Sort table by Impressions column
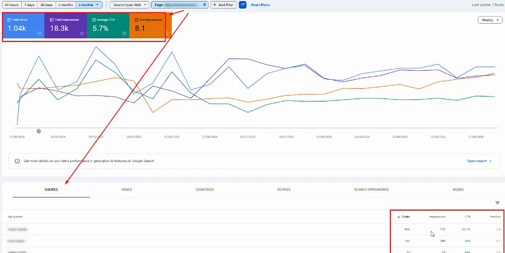This screenshot has width=505, height=253. pyautogui.click(x=437, y=217)
